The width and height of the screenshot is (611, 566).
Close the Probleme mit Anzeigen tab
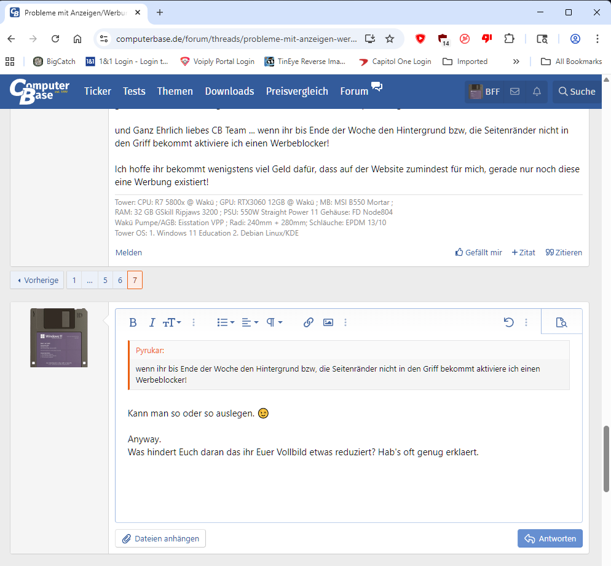[138, 12]
